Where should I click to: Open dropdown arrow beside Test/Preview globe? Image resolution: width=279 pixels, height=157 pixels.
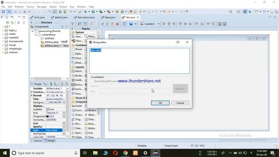pyautogui.click(x=136, y=24)
